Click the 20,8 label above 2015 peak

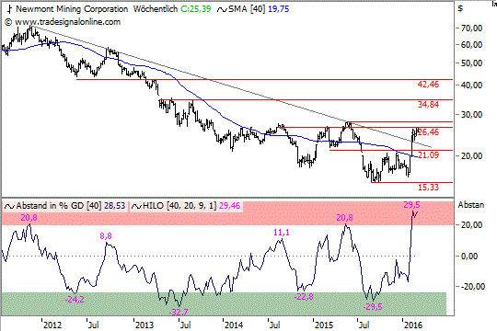point(344,218)
